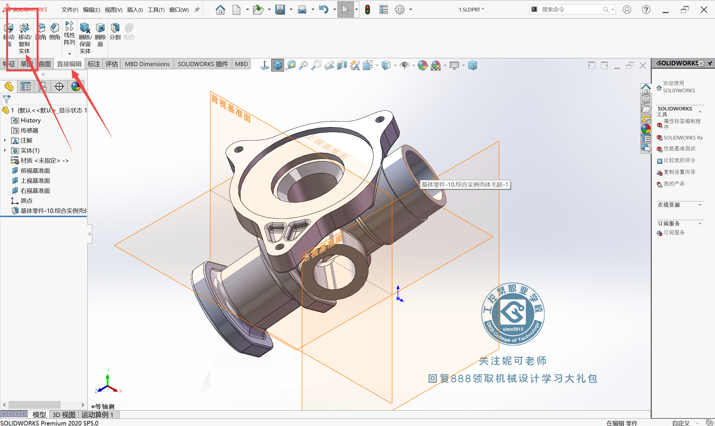Open the Section View icon

pyautogui.click(x=342, y=65)
